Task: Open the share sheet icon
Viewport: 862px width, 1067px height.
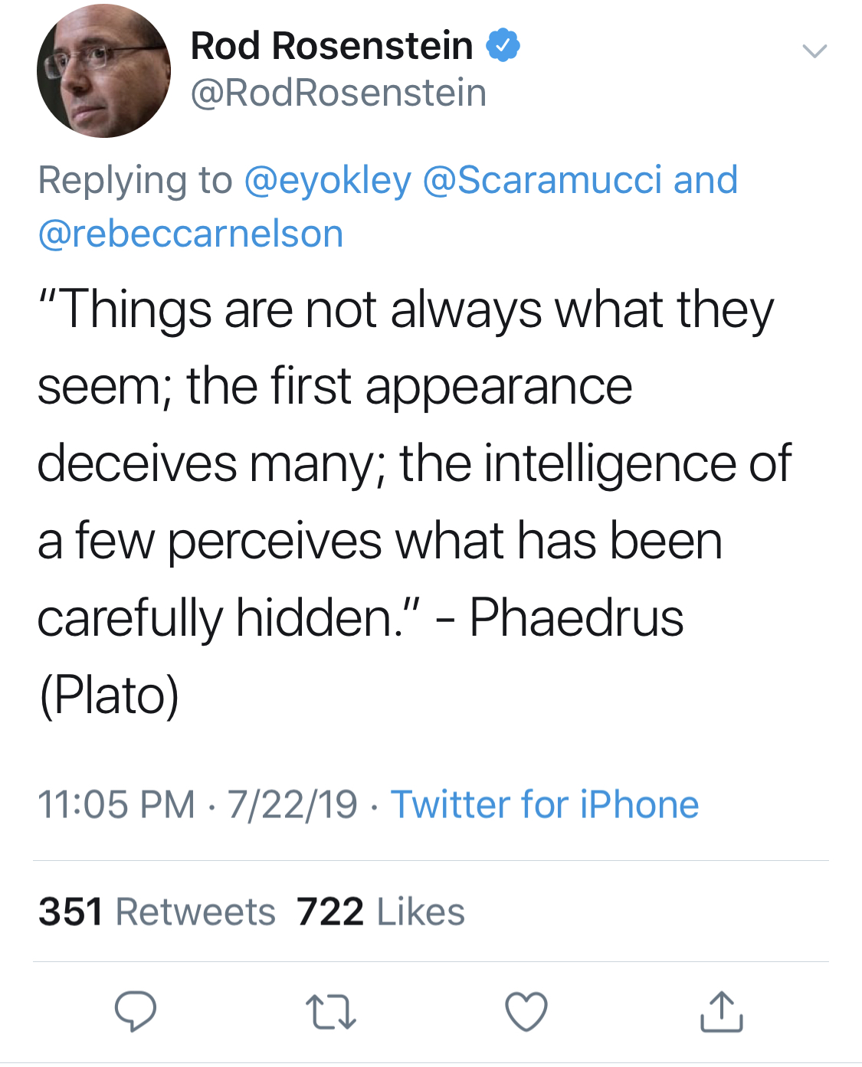Action: [x=721, y=1011]
